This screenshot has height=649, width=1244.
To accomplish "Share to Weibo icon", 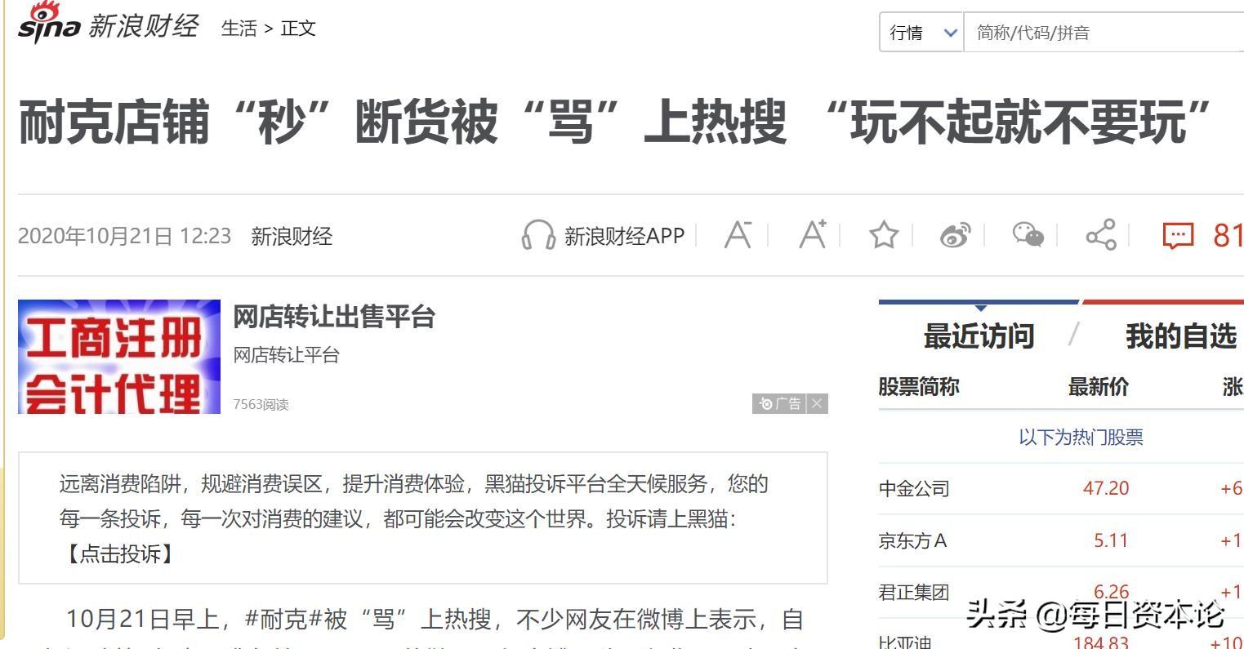I will (955, 236).
